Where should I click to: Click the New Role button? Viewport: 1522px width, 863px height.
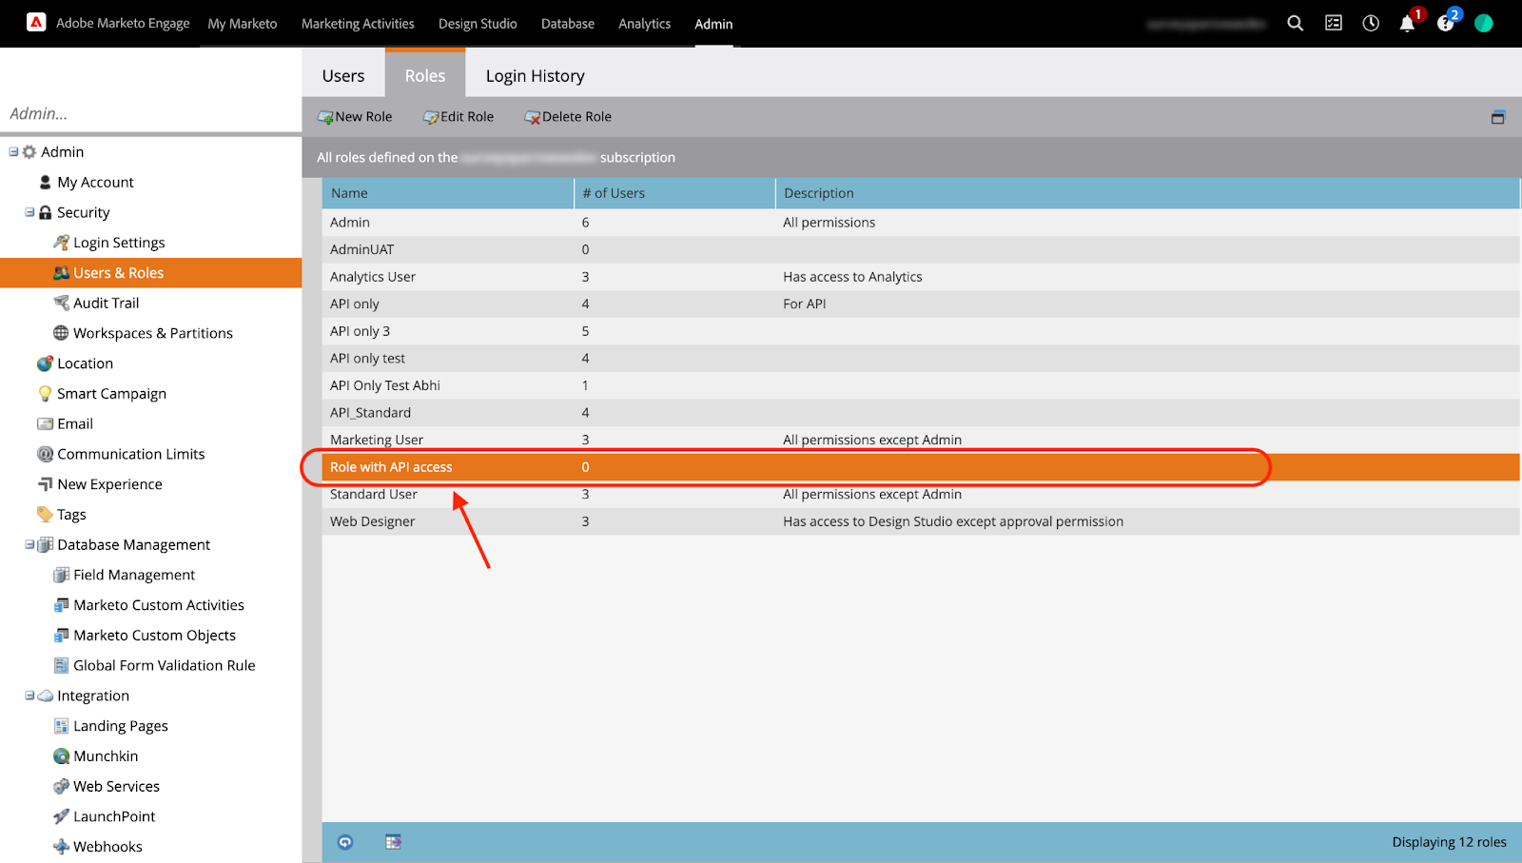tap(355, 117)
